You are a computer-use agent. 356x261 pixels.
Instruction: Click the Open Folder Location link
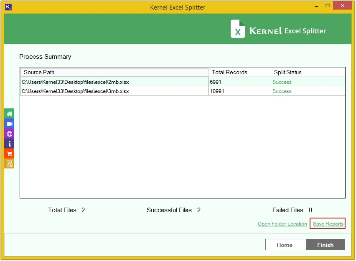point(282,223)
